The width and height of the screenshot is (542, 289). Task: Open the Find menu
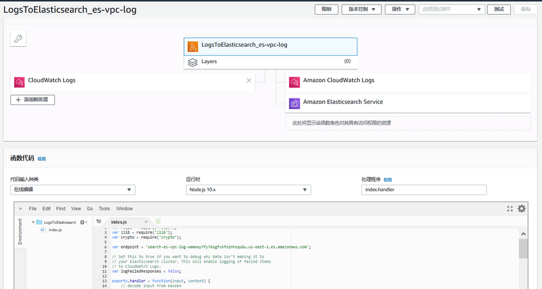tap(60, 209)
